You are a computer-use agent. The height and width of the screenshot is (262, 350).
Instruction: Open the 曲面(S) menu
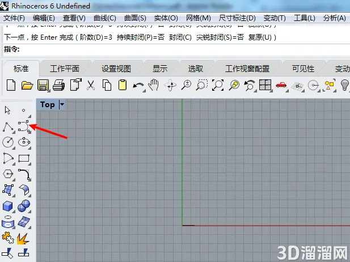click(135, 18)
